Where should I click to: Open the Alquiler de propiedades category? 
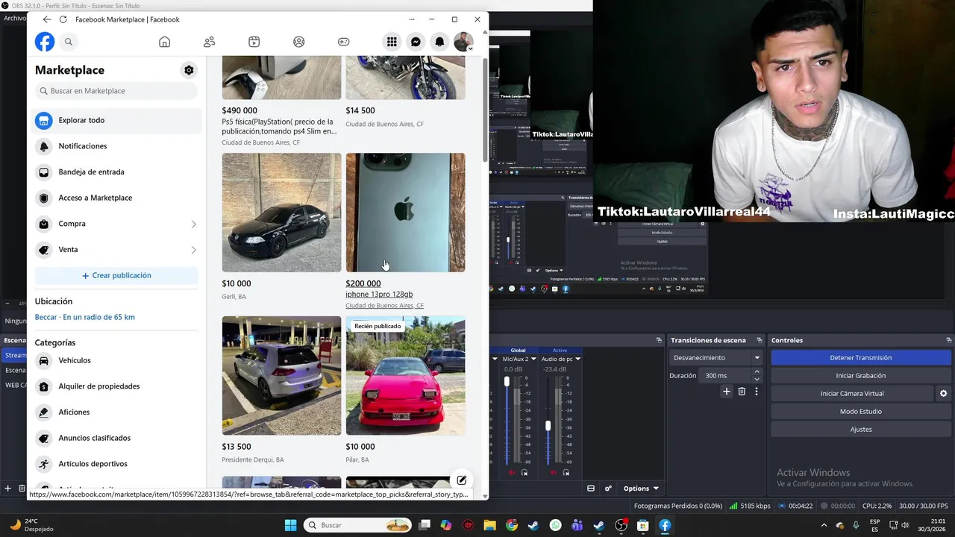click(117, 386)
